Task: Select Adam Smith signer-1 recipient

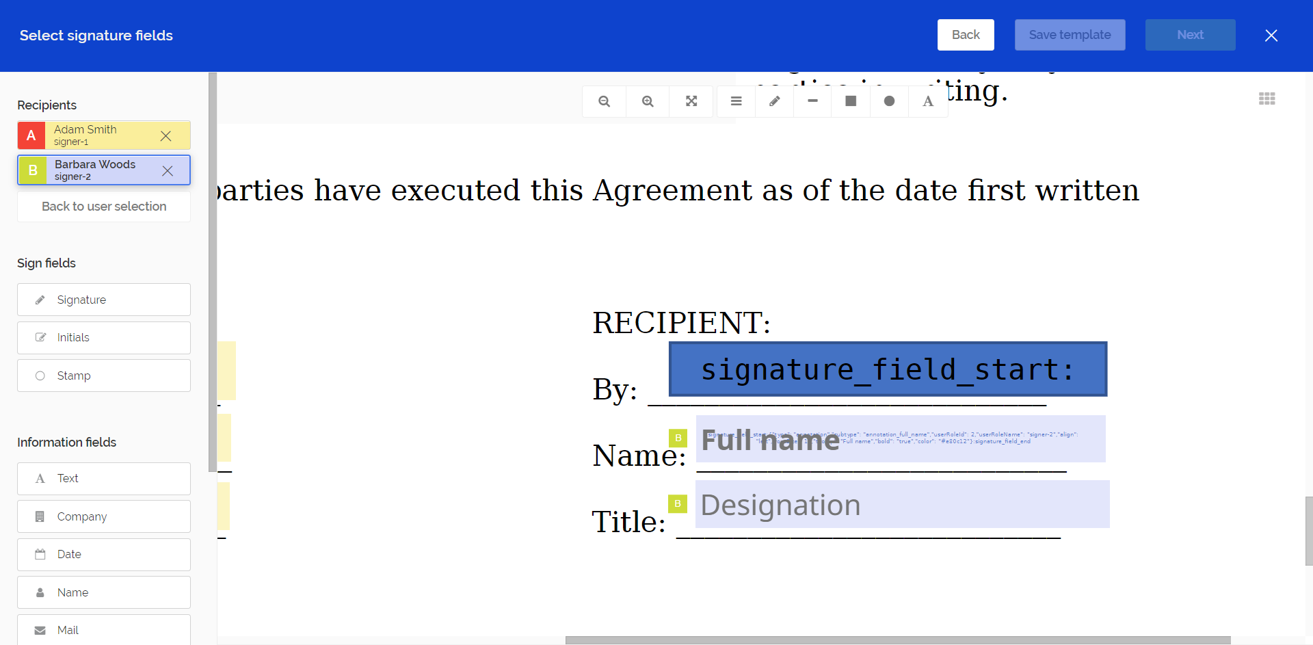Action: pyautogui.click(x=96, y=135)
